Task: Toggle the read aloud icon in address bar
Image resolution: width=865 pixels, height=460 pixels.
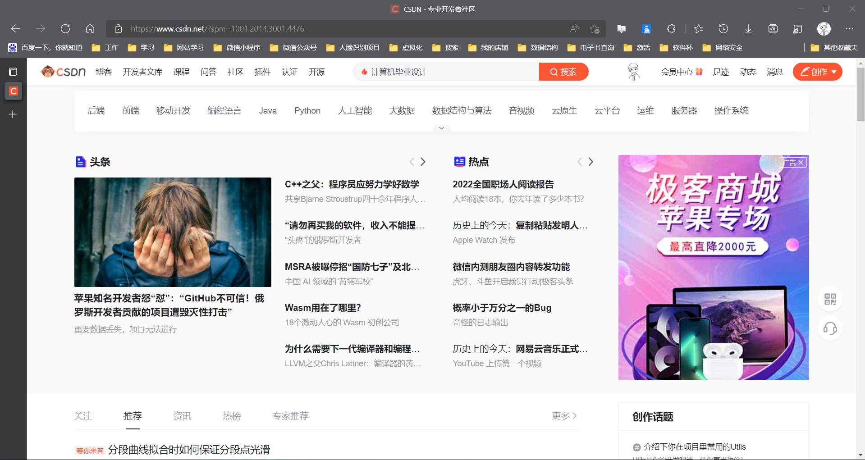Action: click(x=574, y=29)
